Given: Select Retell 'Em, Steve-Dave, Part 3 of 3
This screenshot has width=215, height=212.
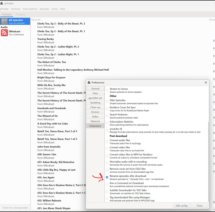Looking at the screenshot, I should (57, 131).
